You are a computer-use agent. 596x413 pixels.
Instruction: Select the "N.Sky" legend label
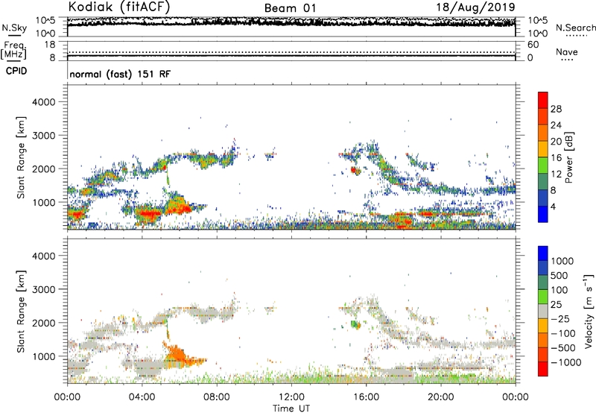point(14,28)
